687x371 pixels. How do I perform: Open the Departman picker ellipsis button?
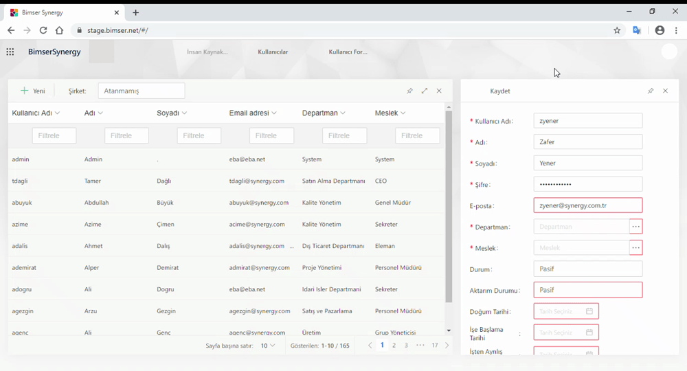coord(635,227)
